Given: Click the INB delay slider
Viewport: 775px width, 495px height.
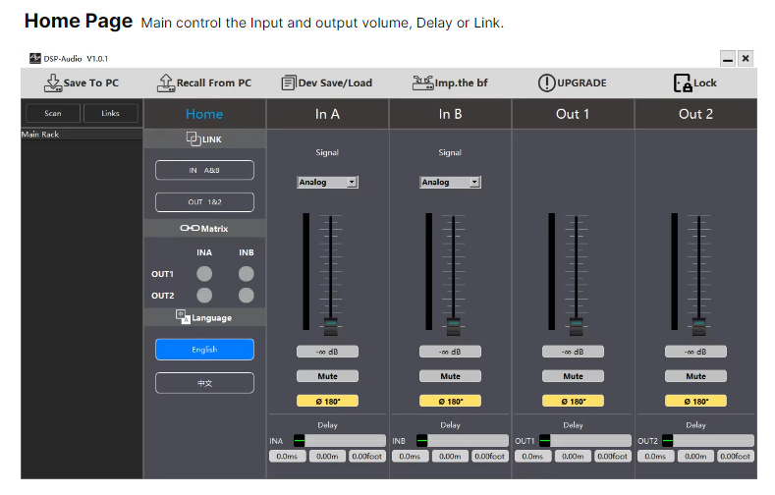Looking at the screenshot, I should tap(462, 440).
